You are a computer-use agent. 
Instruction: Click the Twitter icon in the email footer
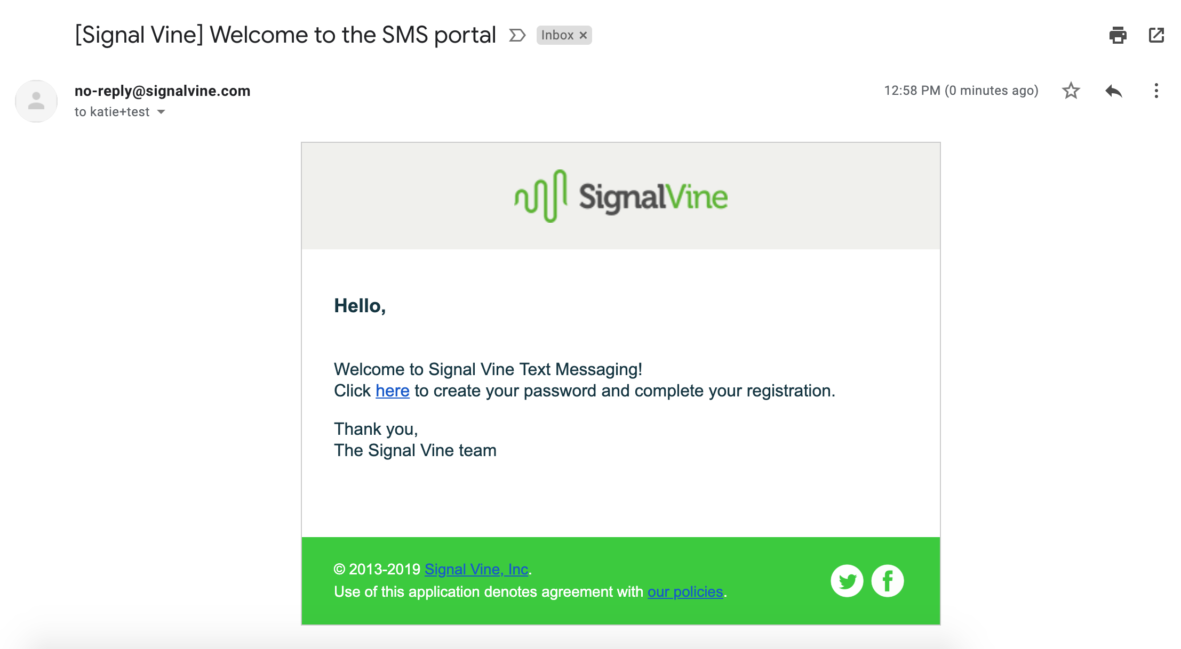(x=847, y=580)
